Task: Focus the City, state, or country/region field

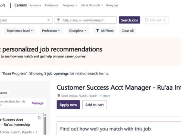Action: point(86,20)
